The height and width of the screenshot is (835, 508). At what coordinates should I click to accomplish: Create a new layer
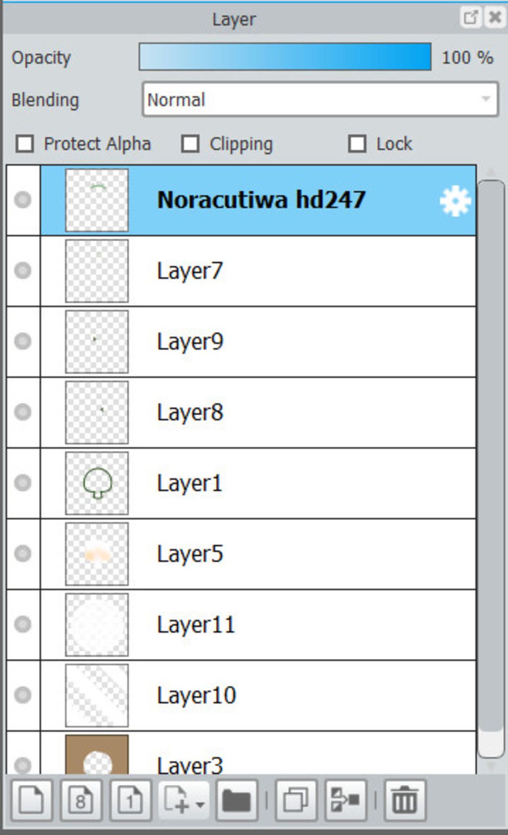[x=31, y=800]
